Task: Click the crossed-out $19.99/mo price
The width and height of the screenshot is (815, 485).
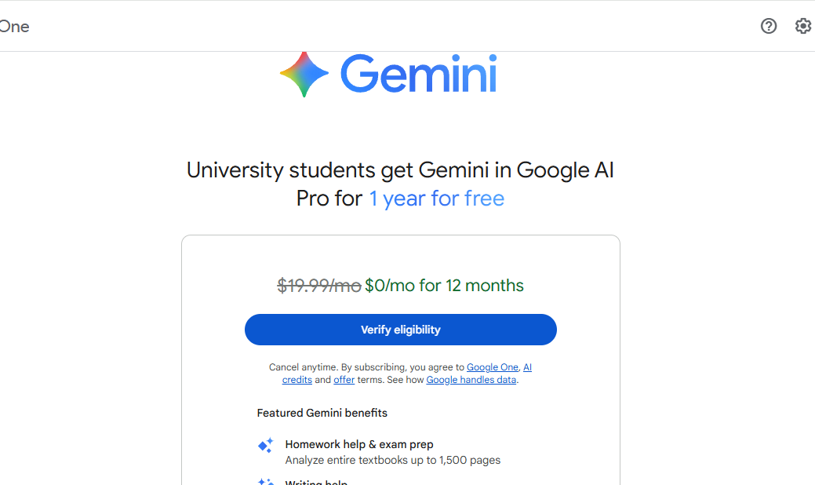Action: click(x=318, y=286)
